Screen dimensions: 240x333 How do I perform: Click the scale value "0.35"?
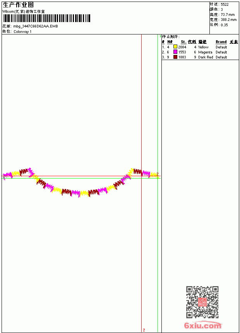(224, 25)
